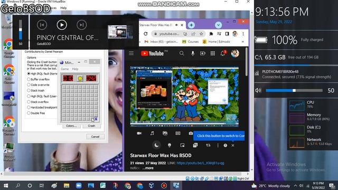This screenshot has width=338, height=190.
Task: Mute the Starwax Floor Wax tab audio icon
Action: tap(176, 25)
